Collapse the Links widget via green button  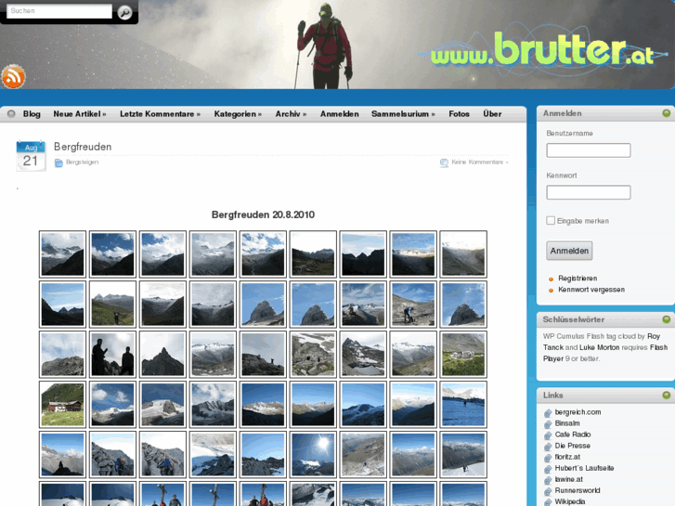tap(666, 395)
